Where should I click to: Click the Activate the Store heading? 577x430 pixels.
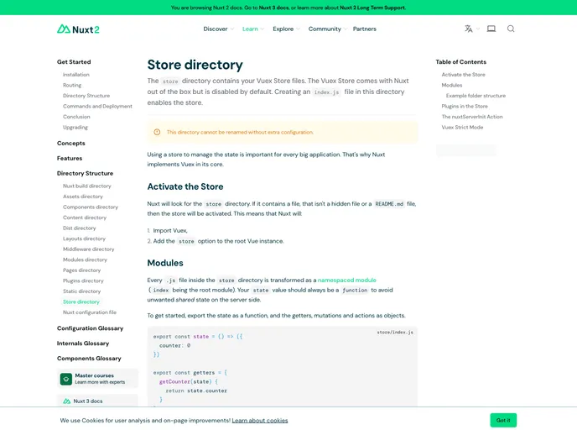click(185, 186)
